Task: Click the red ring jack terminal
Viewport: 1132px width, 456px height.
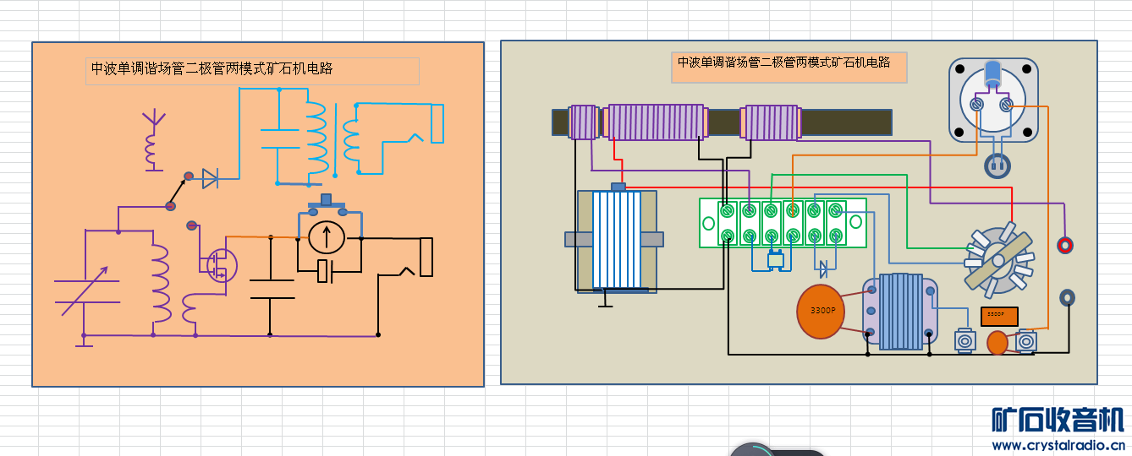Action: coord(1066,245)
